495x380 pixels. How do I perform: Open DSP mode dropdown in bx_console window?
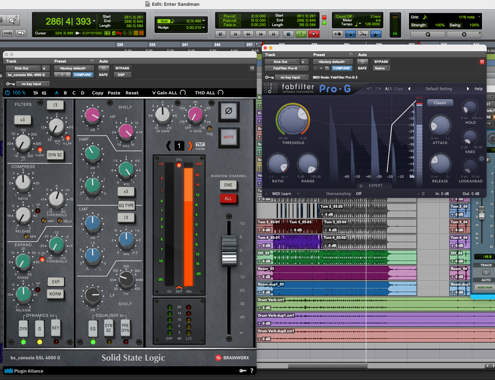point(122,75)
